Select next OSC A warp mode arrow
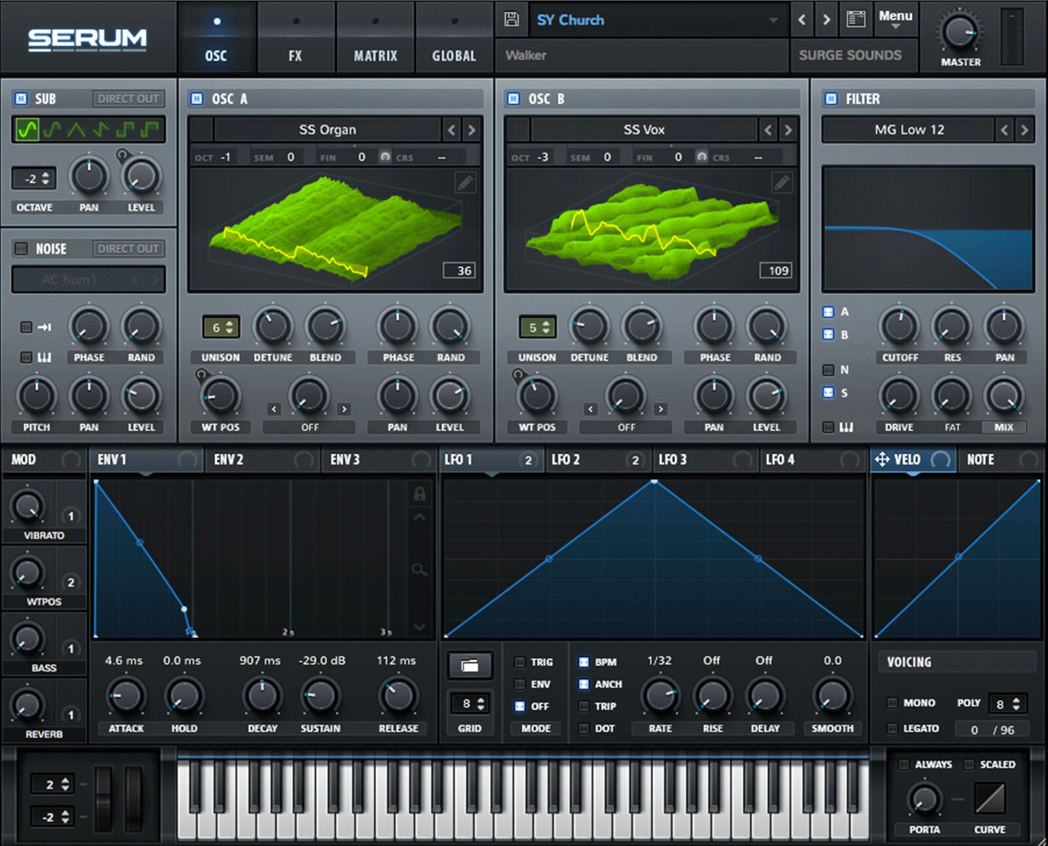This screenshot has width=1048, height=846. [344, 409]
